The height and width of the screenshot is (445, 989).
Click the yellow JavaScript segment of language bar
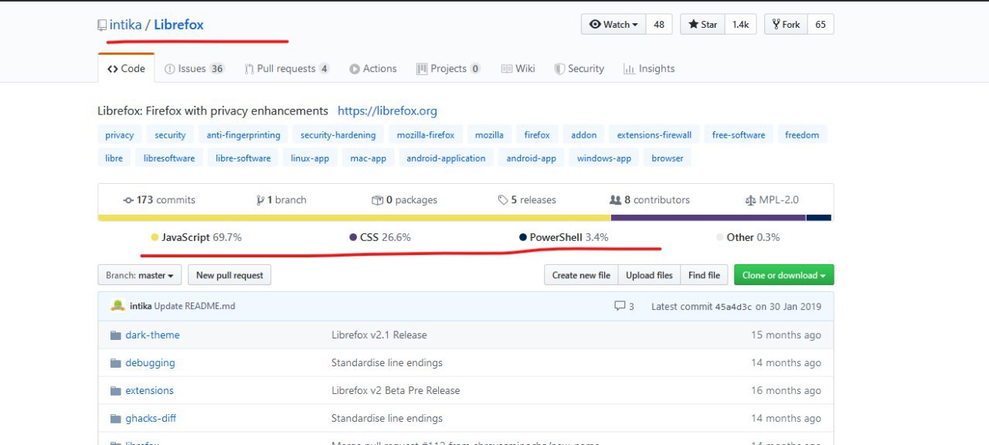(x=354, y=218)
